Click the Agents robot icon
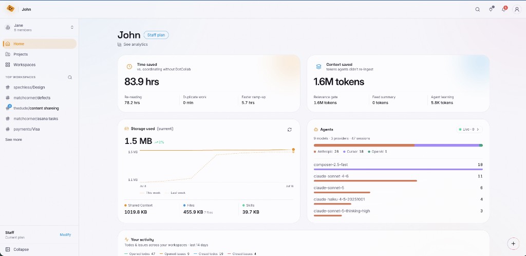 tap(316, 130)
